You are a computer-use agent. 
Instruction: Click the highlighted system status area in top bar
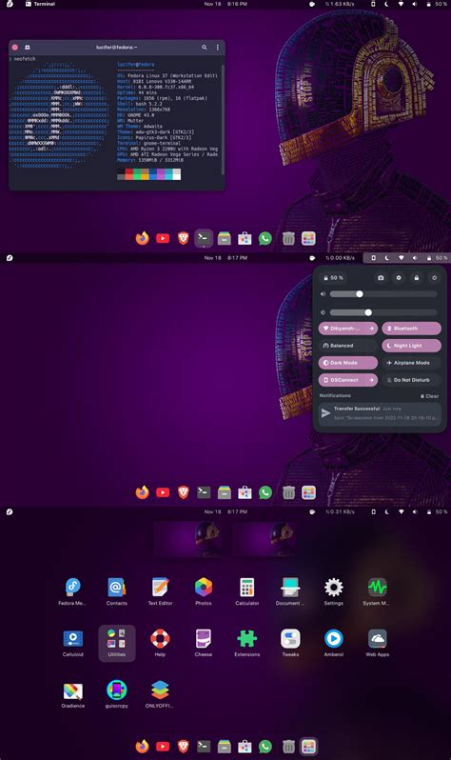coord(406,258)
